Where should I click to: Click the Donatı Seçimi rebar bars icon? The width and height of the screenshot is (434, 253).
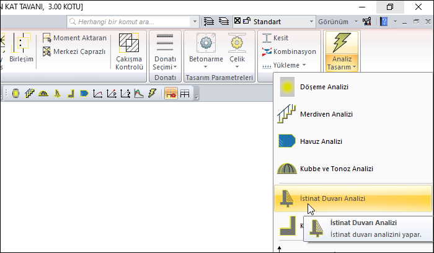(165, 43)
